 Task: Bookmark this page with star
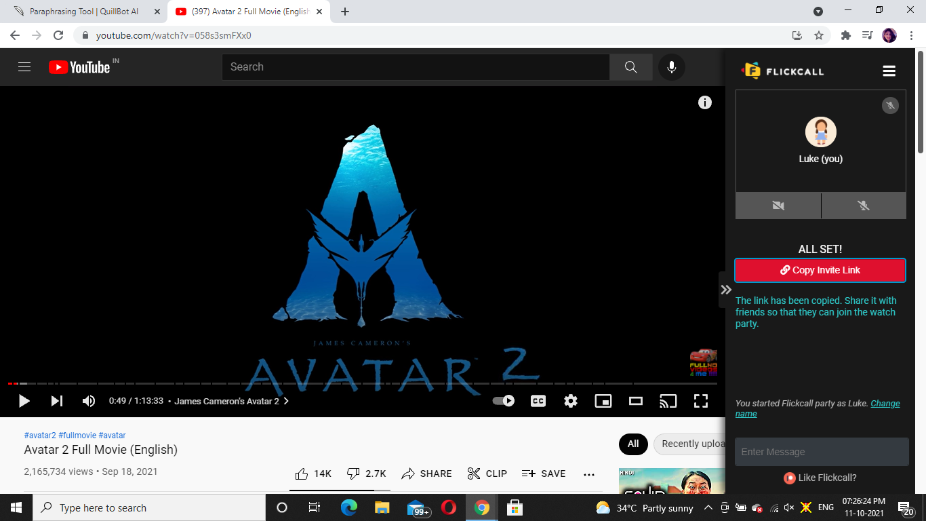(819, 35)
